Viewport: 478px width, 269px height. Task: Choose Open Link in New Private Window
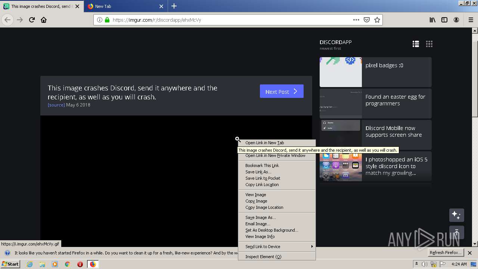pyautogui.click(x=277, y=155)
